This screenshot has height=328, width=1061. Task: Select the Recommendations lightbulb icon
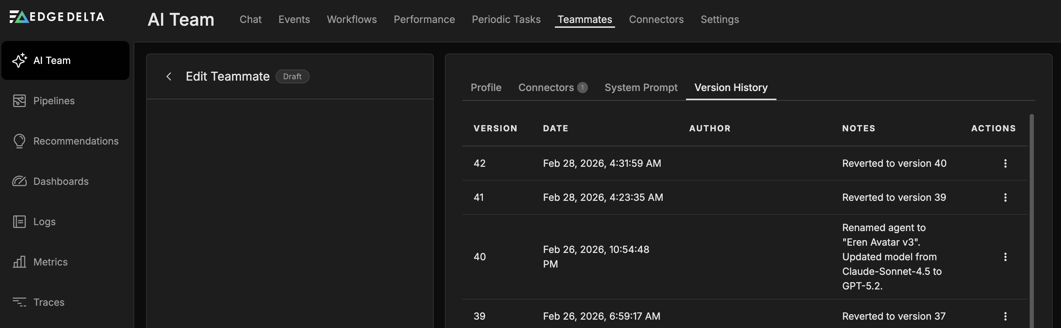pyautogui.click(x=19, y=141)
